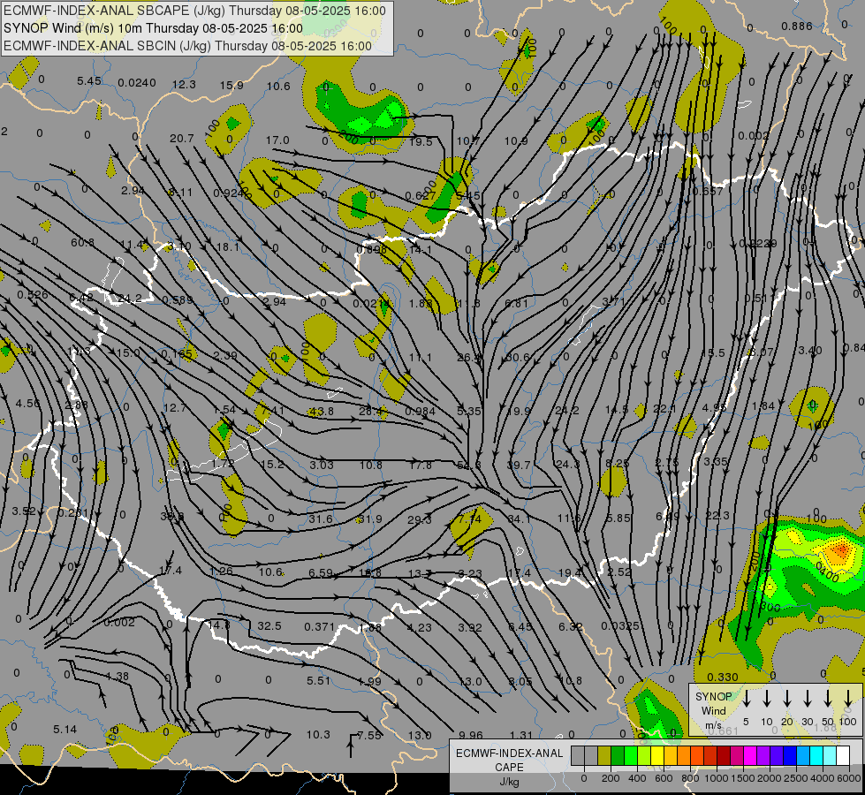Image resolution: width=865 pixels, height=795 pixels.
Task: Click the 15.9 value on the map
Action: coord(231,86)
